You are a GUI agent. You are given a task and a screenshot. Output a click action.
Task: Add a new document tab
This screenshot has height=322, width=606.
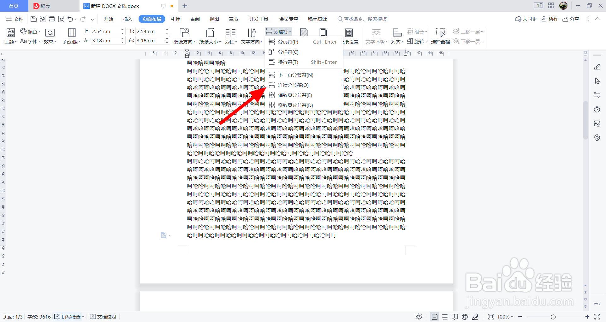pyautogui.click(x=185, y=6)
